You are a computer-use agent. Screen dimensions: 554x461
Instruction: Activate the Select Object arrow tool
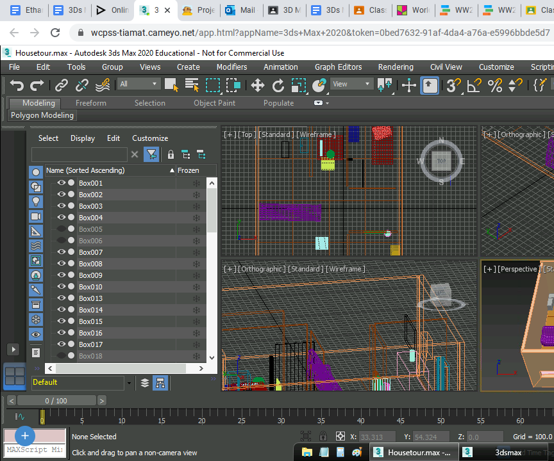point(171,85)
